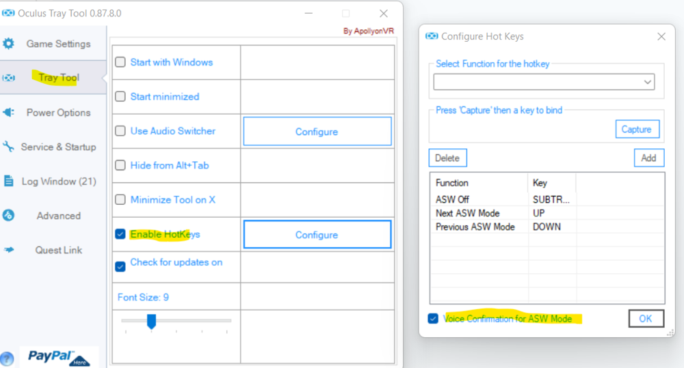Viewport: 684px width, 368px height.
Task: Click the Add hotkey button
Action: coord(648,158)
